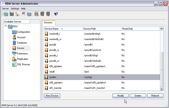This screenshot has height=108, width=169.
Task: Sort by Device Name column header
Action: 63,29
